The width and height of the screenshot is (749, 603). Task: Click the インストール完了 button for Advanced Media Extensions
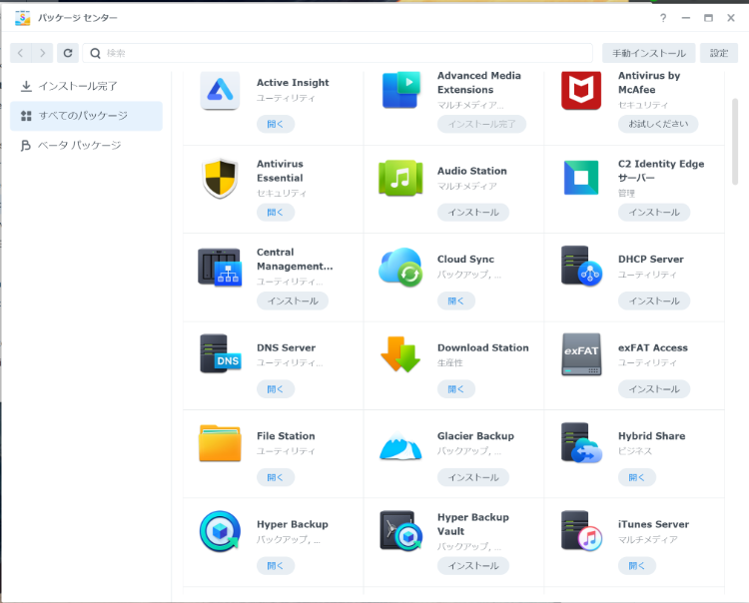482,124
